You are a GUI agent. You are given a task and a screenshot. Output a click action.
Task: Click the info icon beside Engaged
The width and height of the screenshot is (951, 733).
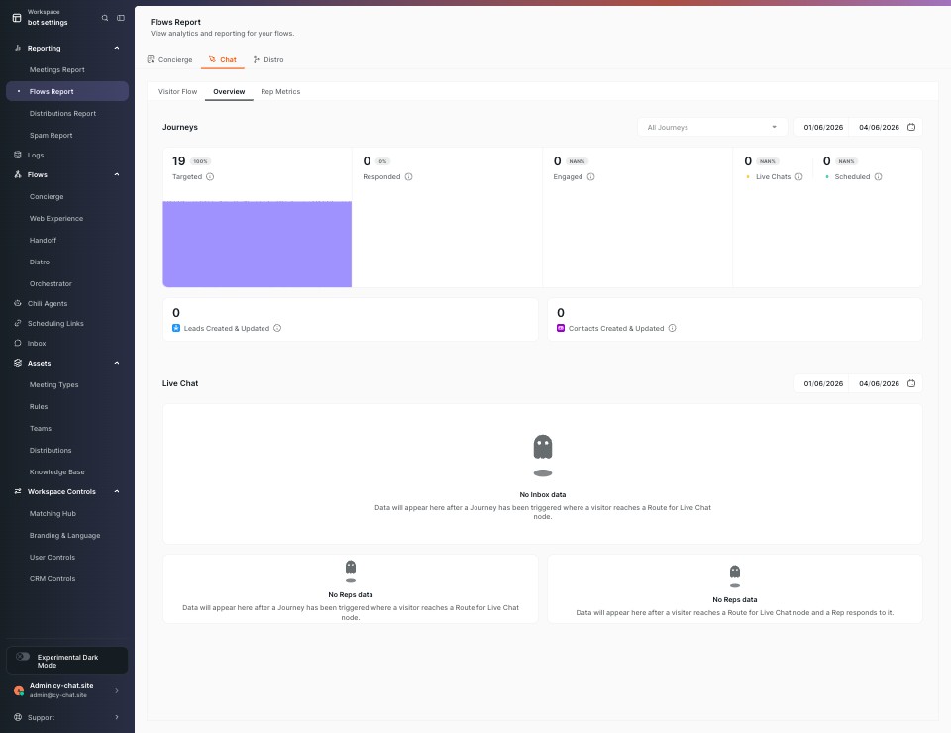click(590, 177)
